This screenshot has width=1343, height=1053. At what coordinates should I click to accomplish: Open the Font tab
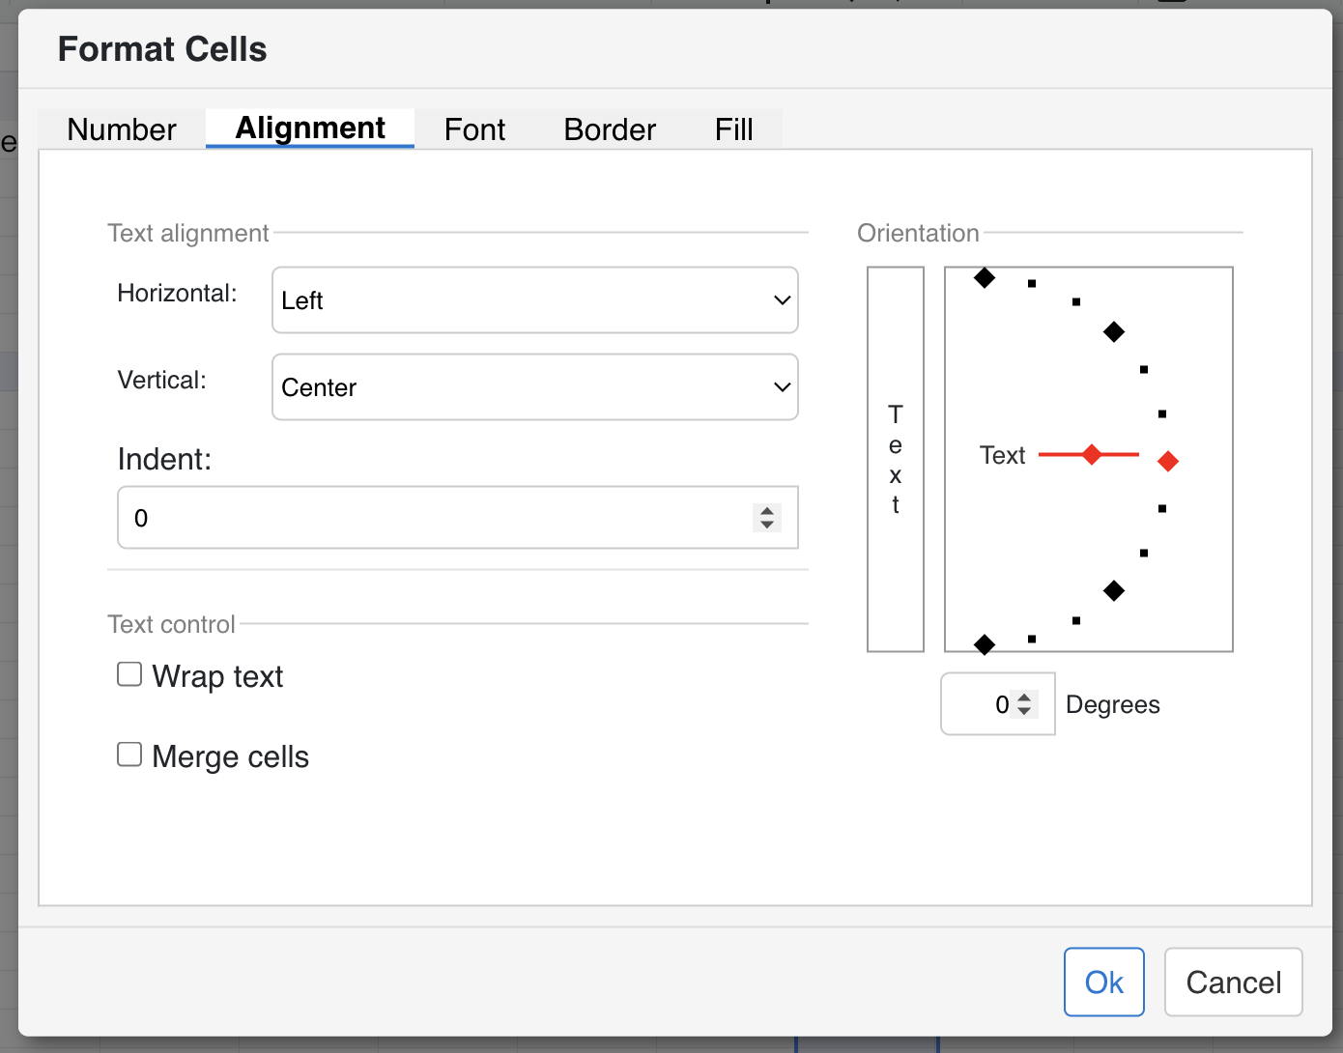click(x=474, y=129)
